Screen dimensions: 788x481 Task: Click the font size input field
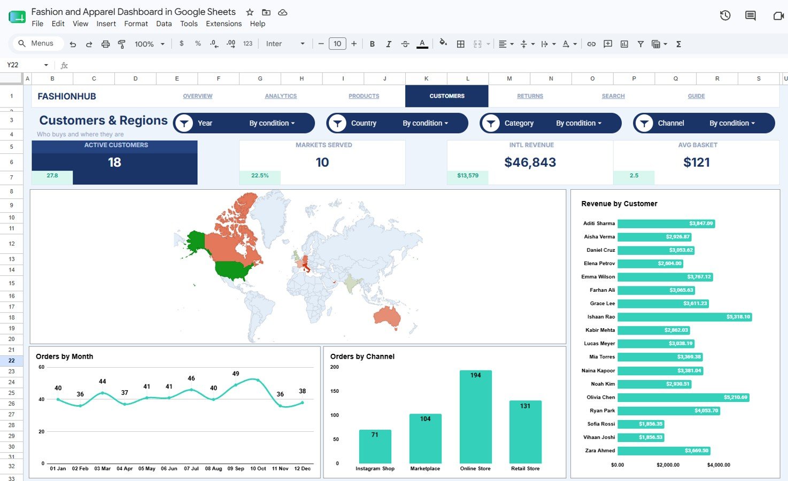click(337, 44)
